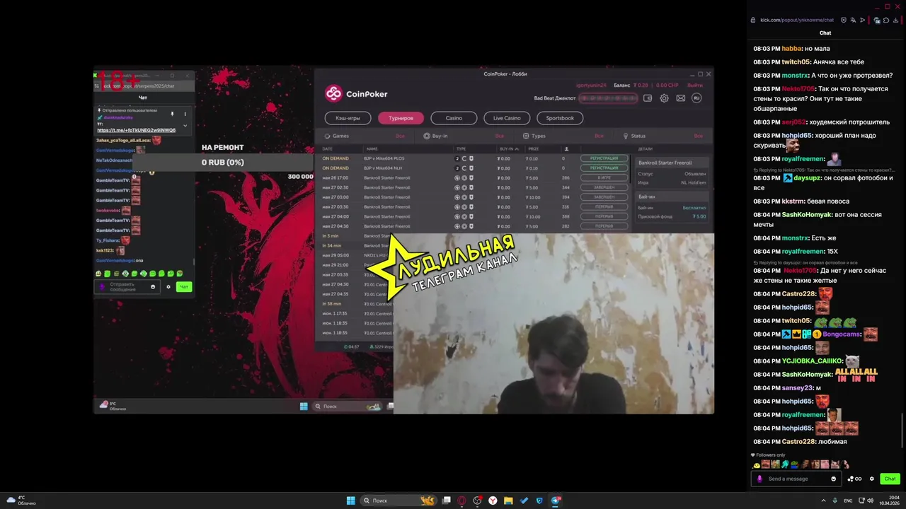Image resolution: width=906 pixels, height=509 pixels.
Task: Click Выйти logout link in CoinPoker
Action: tap(695, 86)
